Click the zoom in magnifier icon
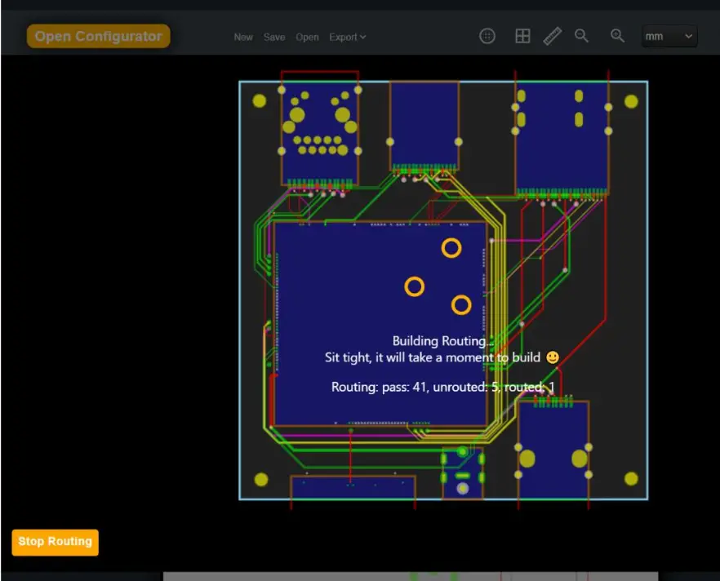This screenshot has height=581, width=720. [617, 36]
